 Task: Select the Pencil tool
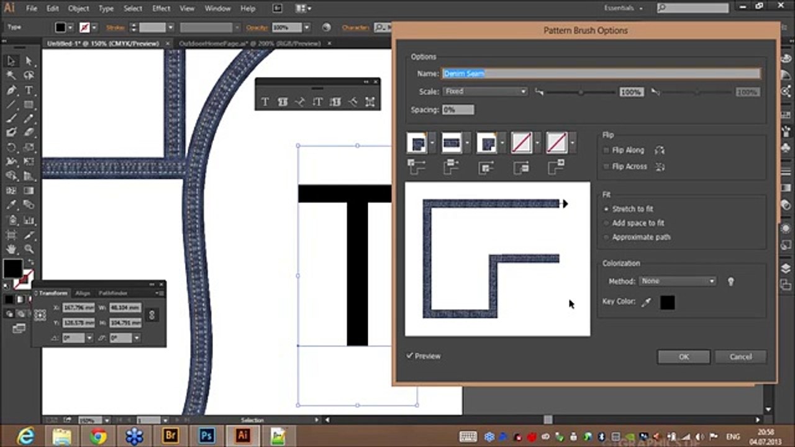[x=29, y=119]
